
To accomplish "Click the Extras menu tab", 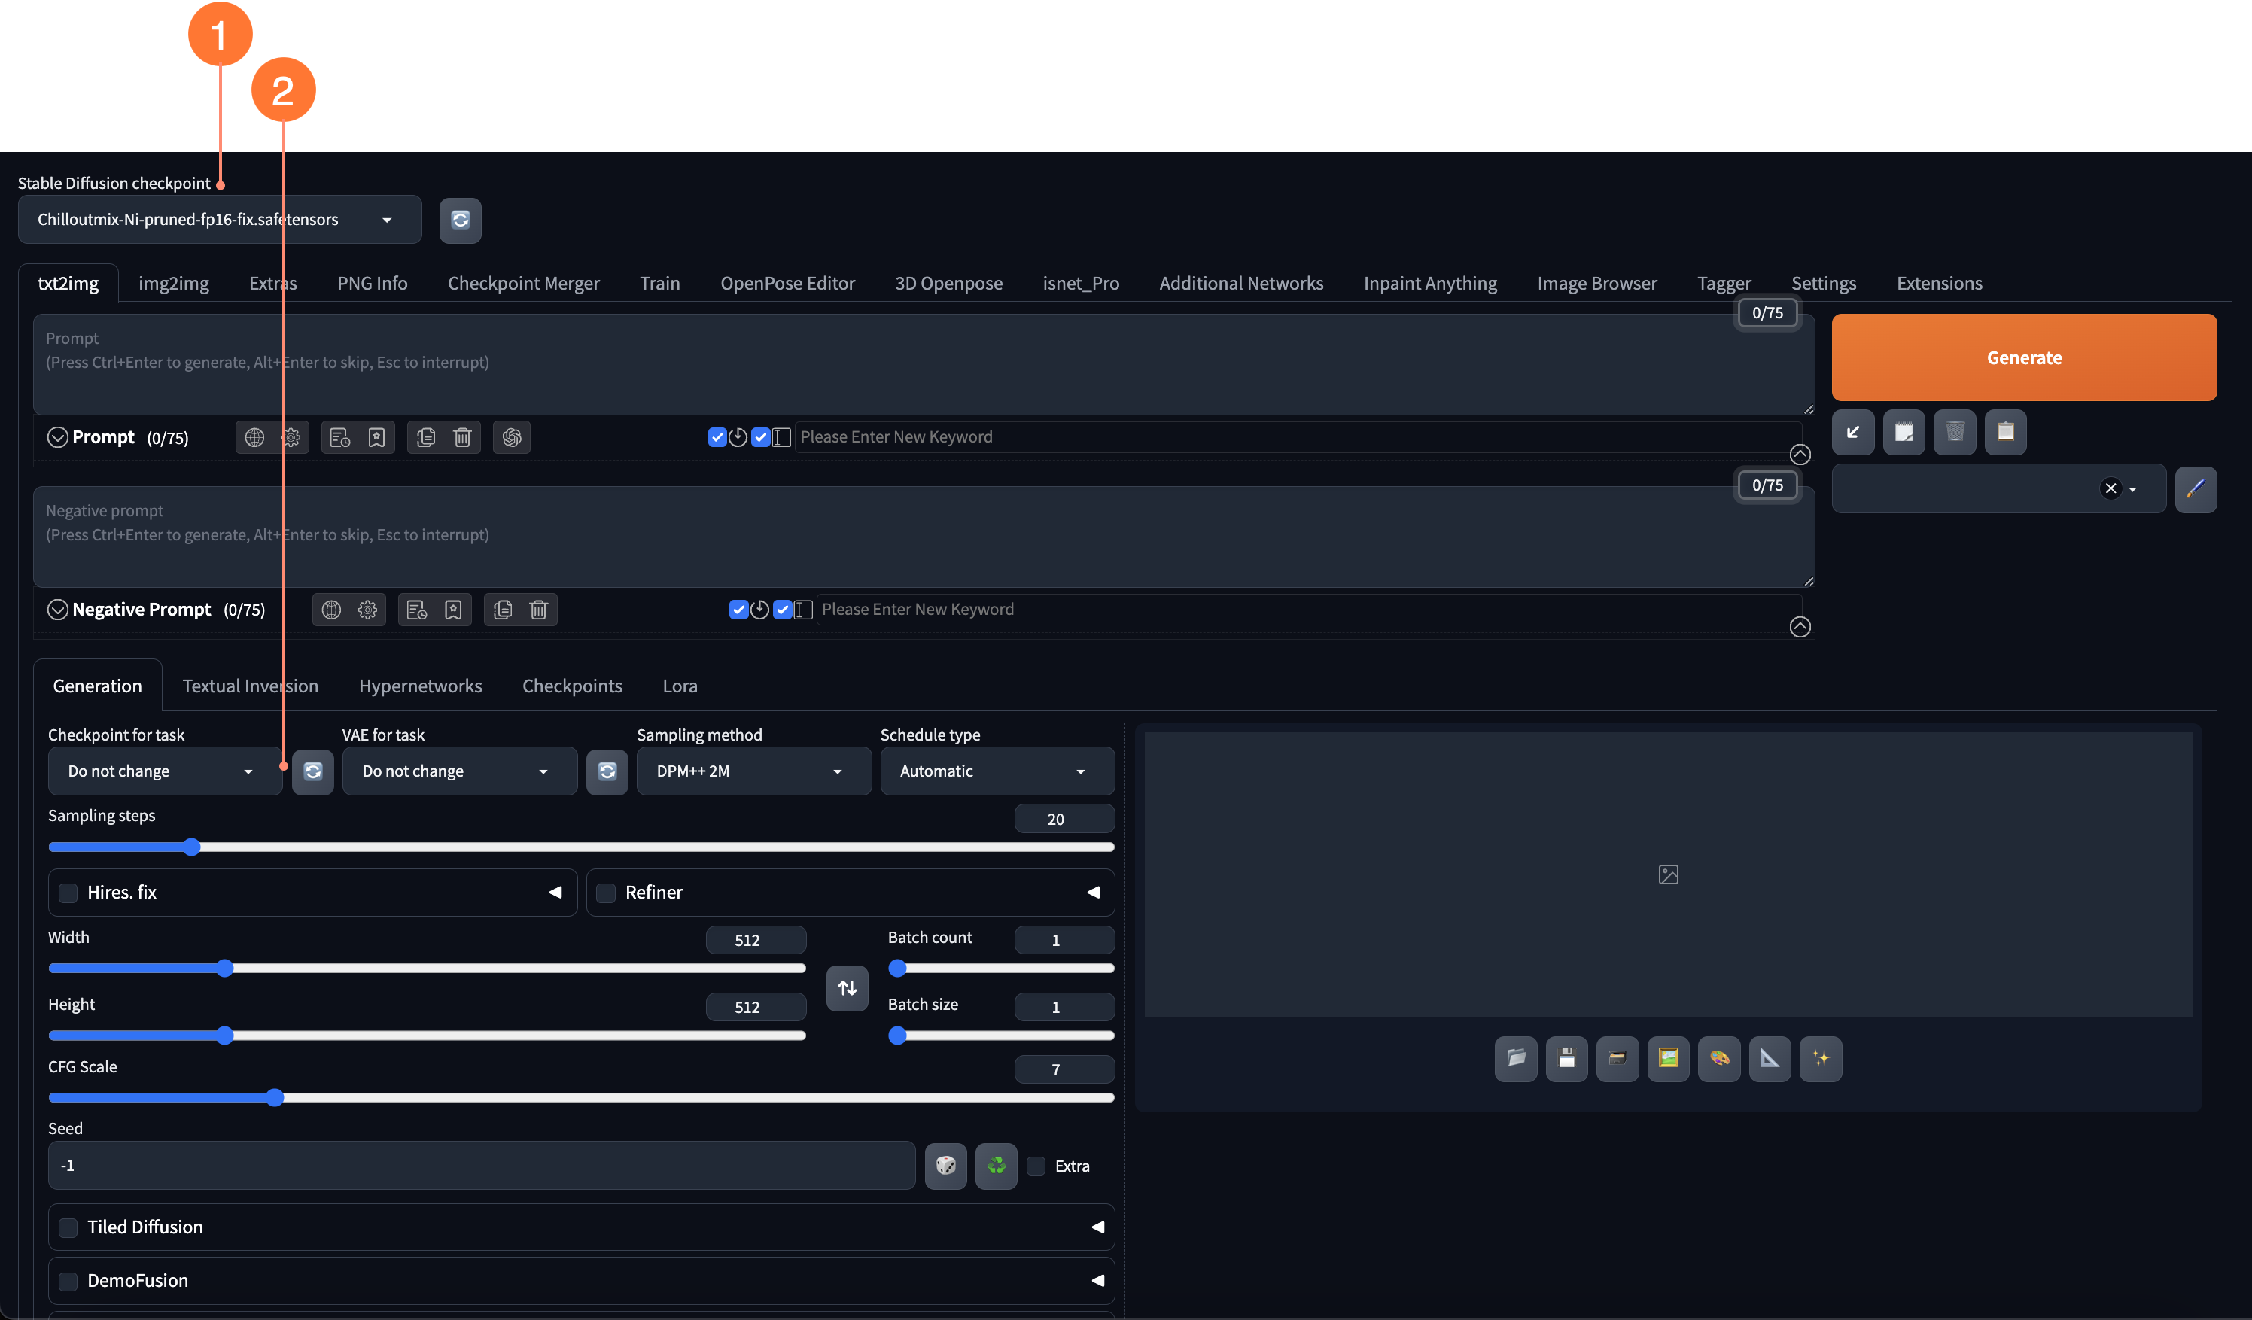I will tap(273, 283).
